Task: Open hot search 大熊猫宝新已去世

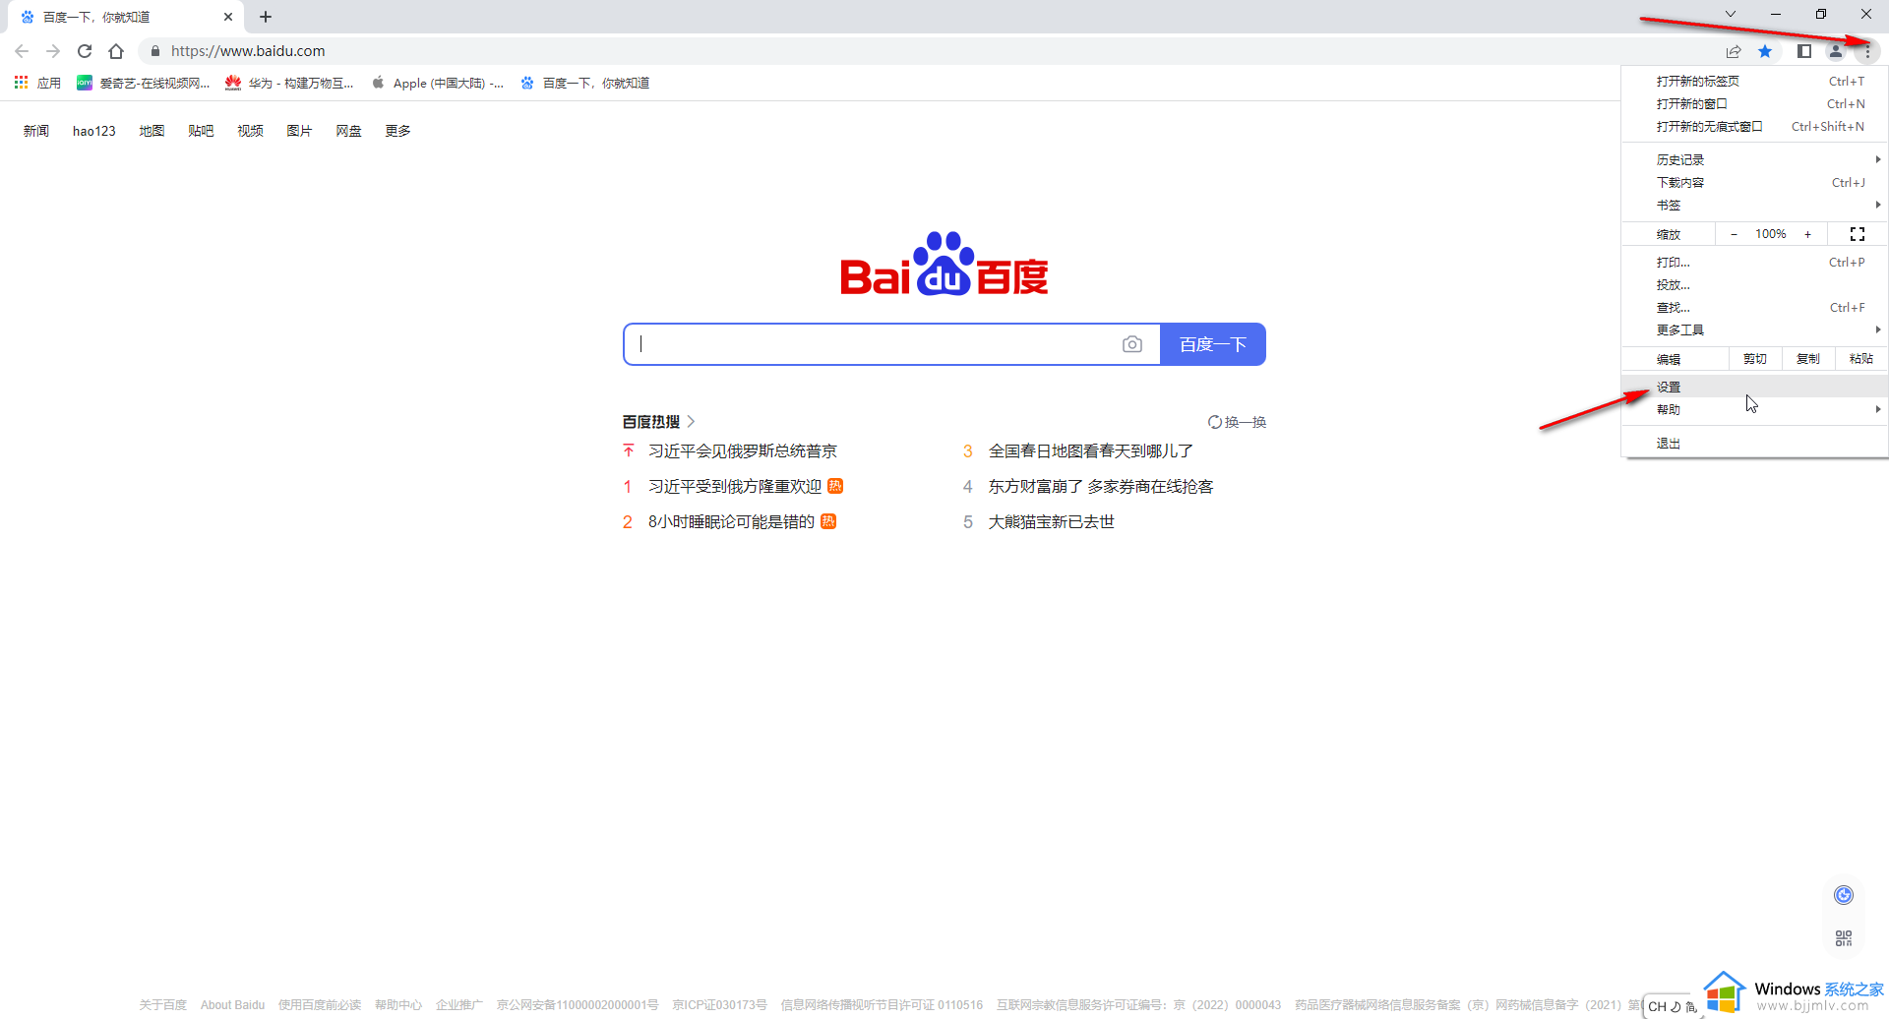Action: 1052,522
